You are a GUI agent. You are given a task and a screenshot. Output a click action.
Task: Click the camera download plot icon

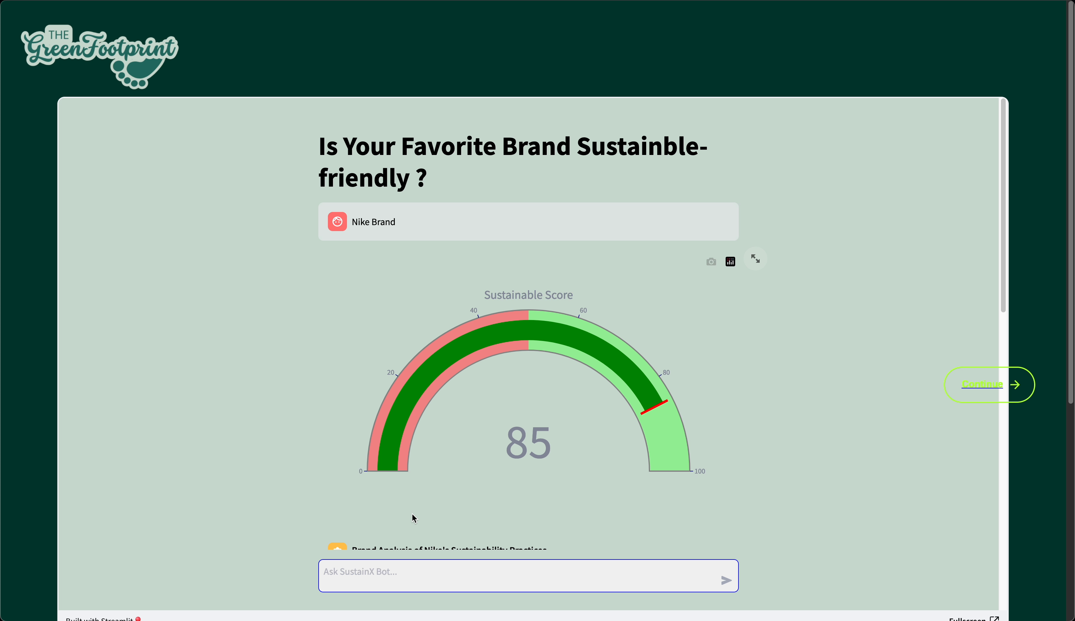click(x=711, y=262)
